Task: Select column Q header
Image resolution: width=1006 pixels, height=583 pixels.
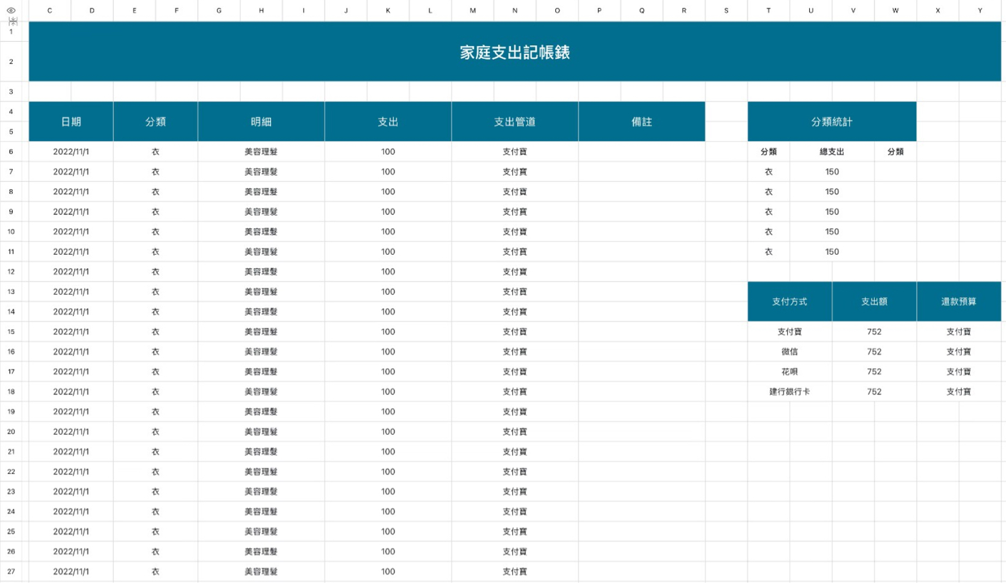Action: [x=642, y=10]
